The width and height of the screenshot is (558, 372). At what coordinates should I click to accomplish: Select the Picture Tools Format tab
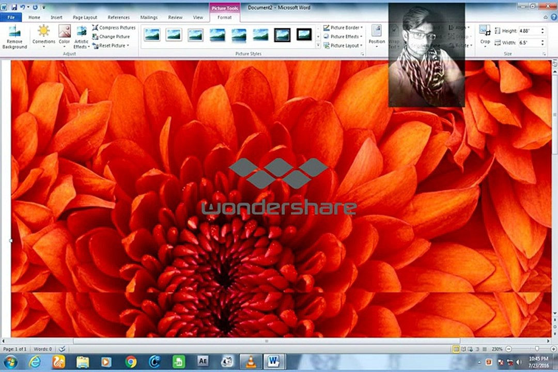coord(225,17)
